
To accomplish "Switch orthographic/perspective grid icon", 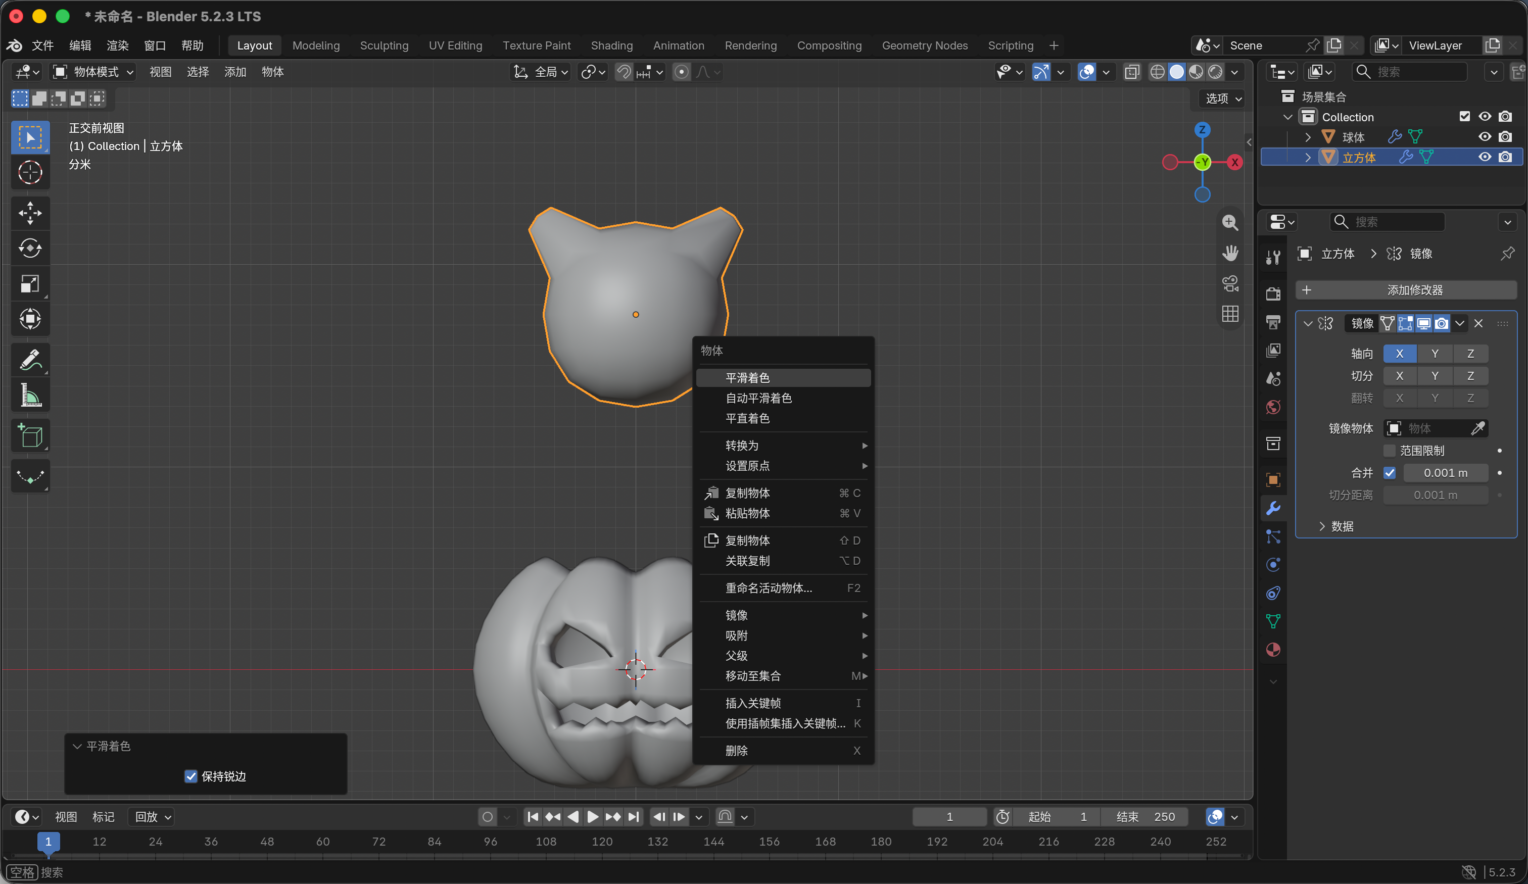I will click(1230, 314).
